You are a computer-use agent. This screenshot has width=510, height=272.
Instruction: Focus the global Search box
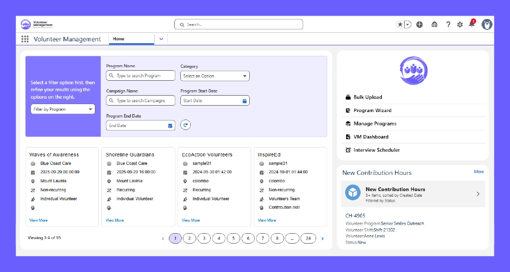pos(239,24)
